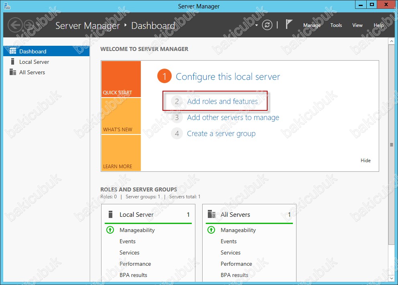The height and width of the screenshot is (285, 398).
Task: Select Local Server in the left pane
Action: point(47,62)
